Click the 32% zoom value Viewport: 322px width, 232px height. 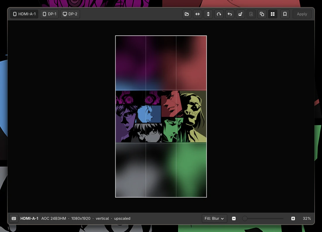(307, 219)
